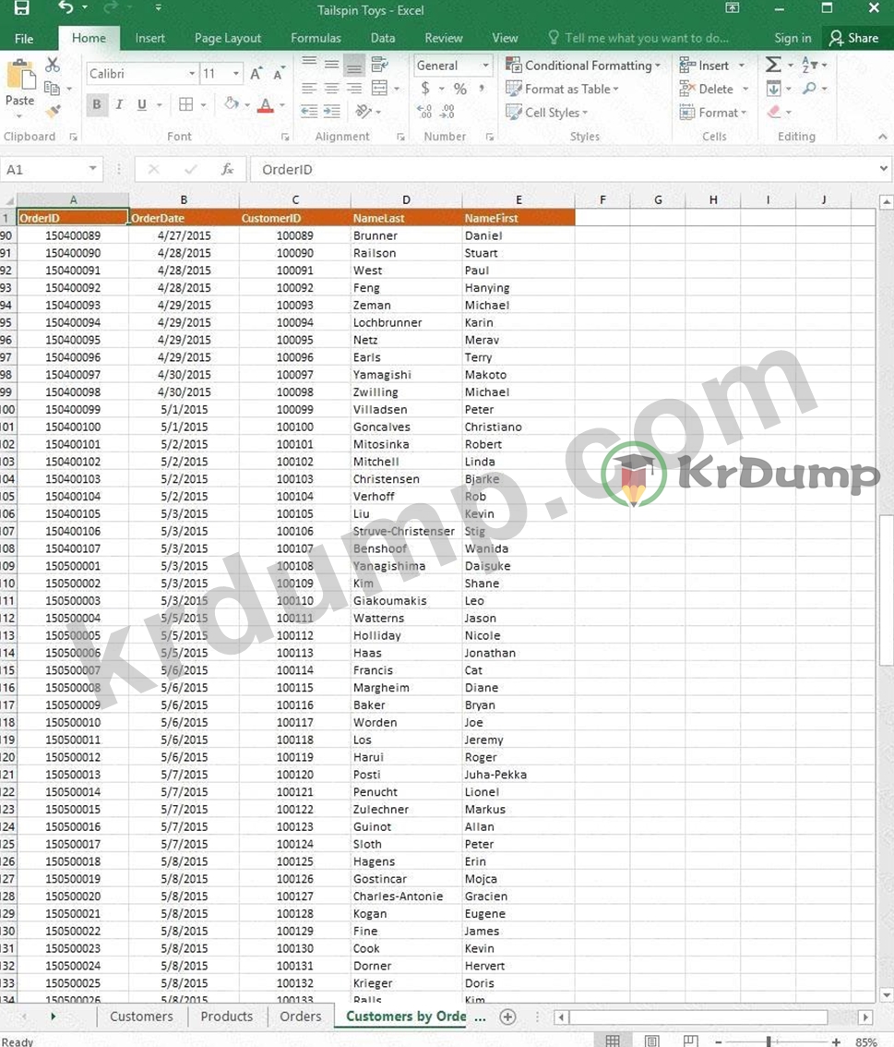Add a new sheet with plus button

coord(507,1017)
